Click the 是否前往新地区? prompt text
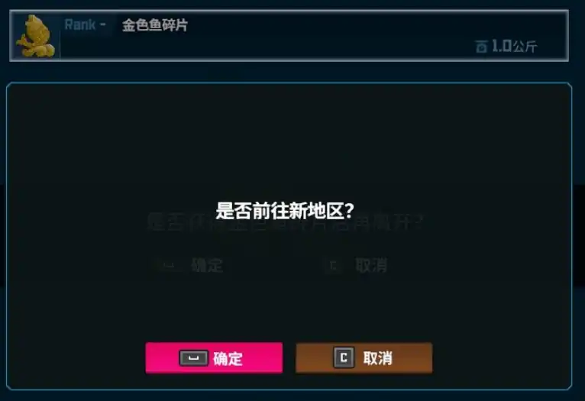 [285, 211]
